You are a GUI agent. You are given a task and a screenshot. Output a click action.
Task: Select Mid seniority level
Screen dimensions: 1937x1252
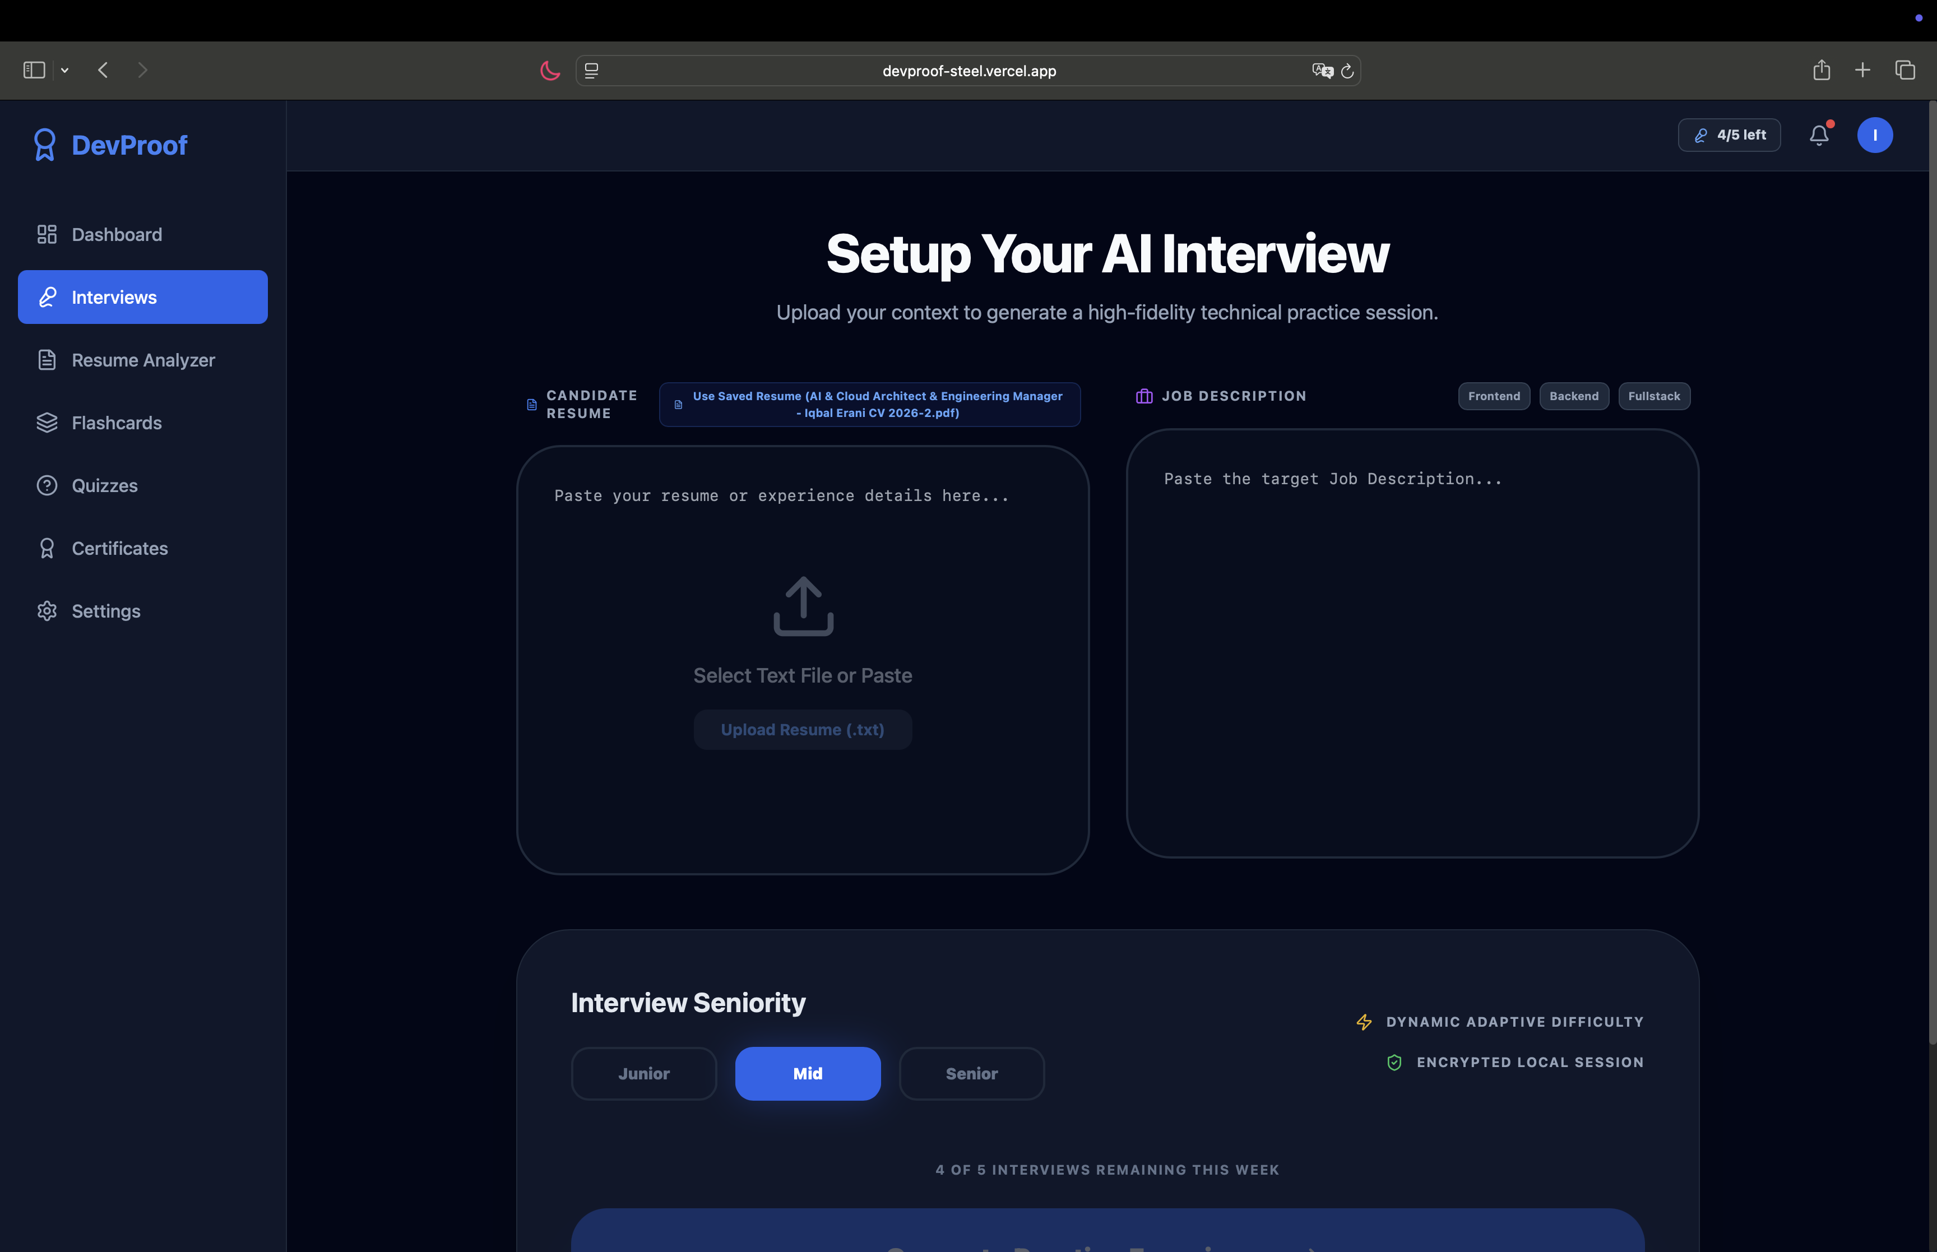(807, 1073)
